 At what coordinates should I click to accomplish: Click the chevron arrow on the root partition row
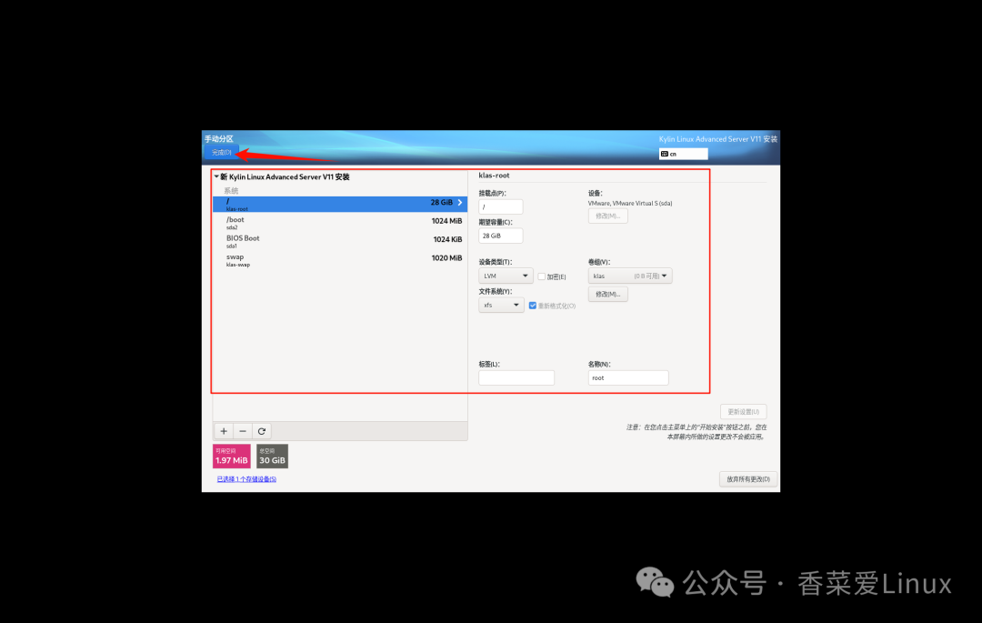point(460,202)
